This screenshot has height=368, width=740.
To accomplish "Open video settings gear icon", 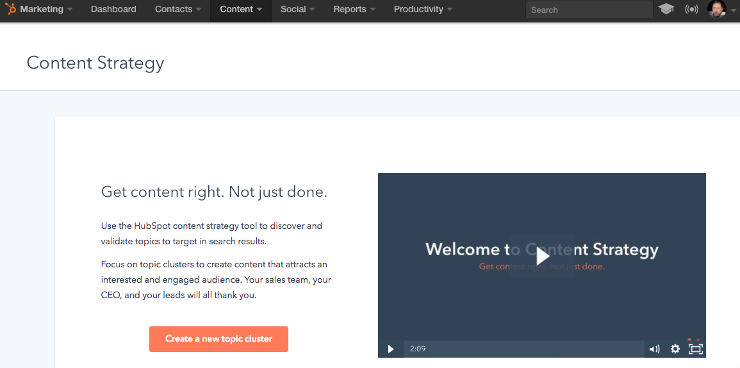I will click(x=675, y=349).
